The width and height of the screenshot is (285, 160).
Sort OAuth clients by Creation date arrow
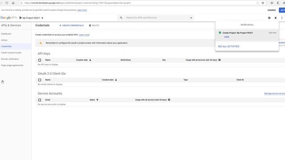[116, 80]
